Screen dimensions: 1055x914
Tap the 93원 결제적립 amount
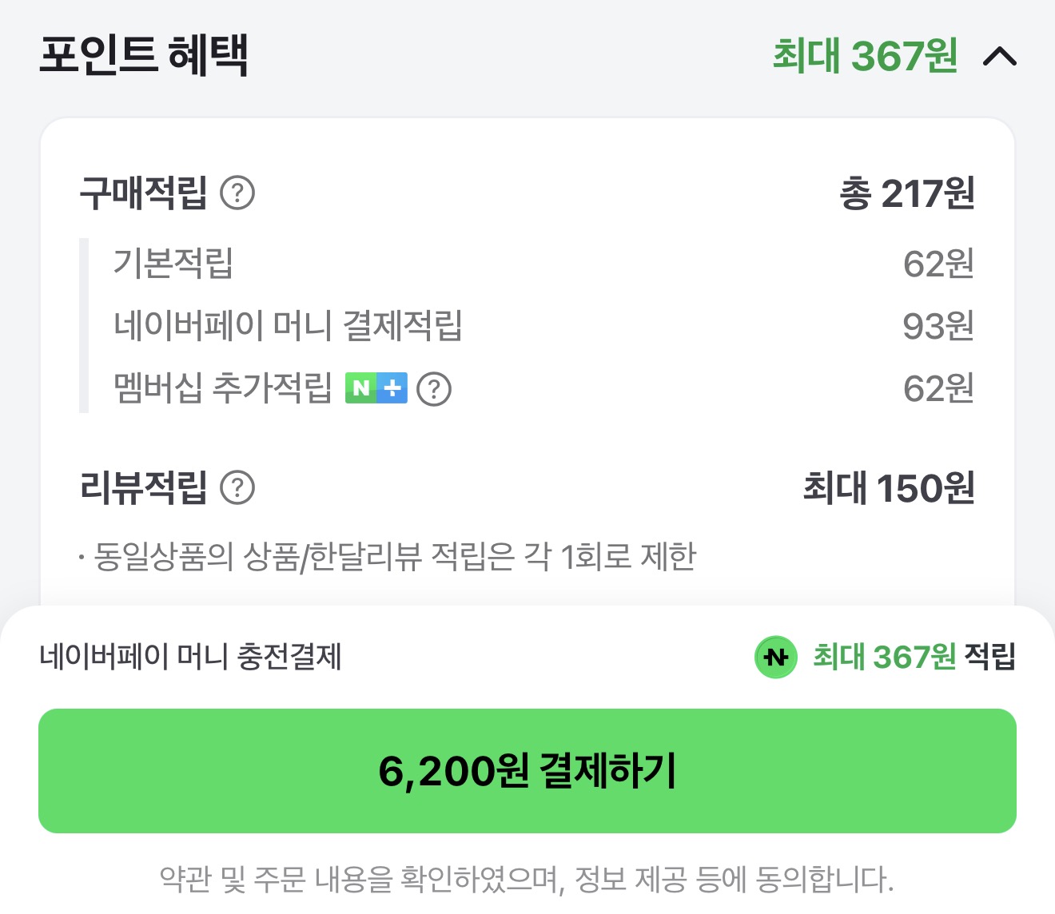938,326
